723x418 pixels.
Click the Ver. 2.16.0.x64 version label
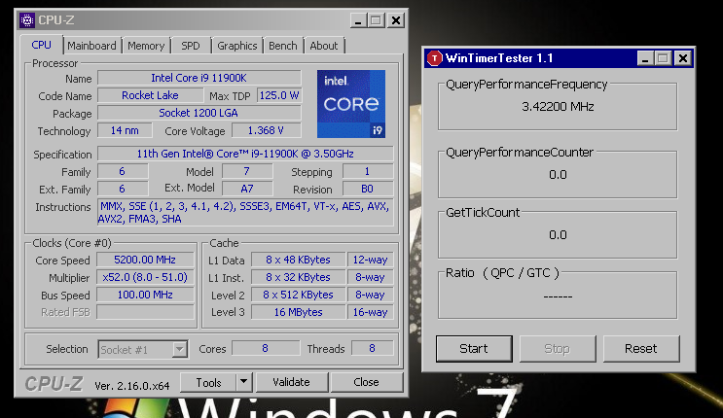(132, 386)
